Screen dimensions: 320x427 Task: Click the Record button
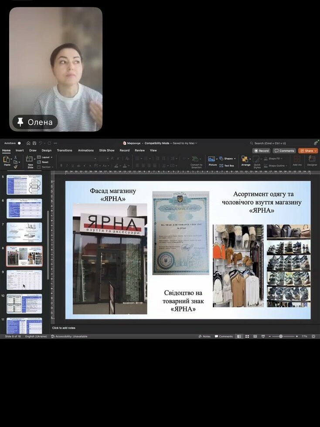click(262, 151)
